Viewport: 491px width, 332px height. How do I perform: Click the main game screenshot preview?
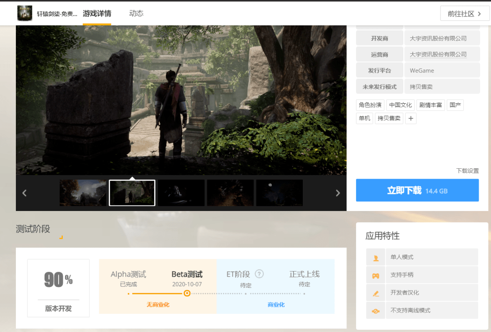point(181,100)
